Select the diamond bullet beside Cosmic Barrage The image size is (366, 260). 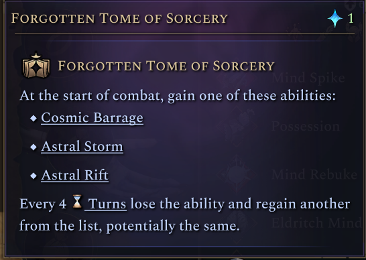point(34,119)
